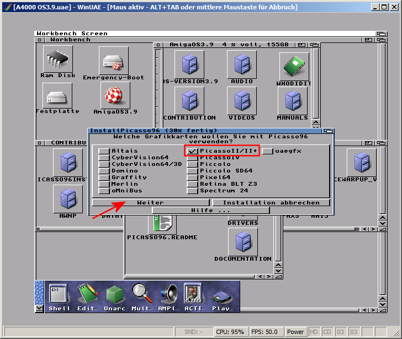Screen dimensions: 402x339
Task: Enable the Graffity checkbox
Action: [x=104, y=177]
